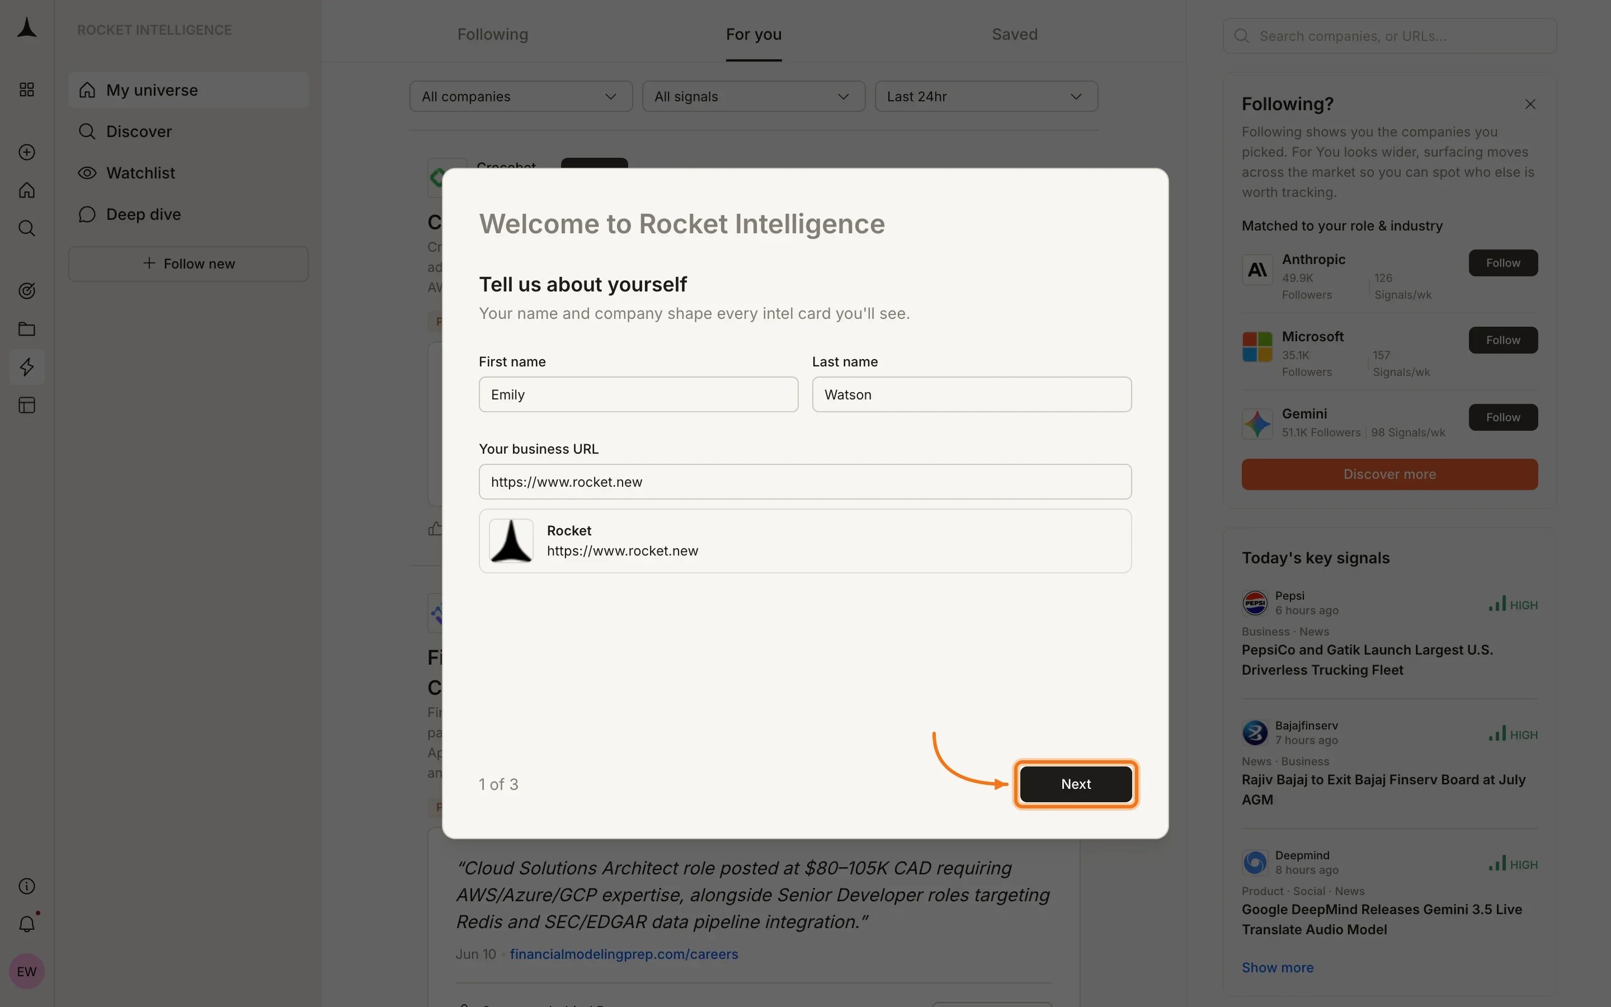Go to Discover in sidebar
The width and height of the screenshot is (1611, 1007).
189,131
